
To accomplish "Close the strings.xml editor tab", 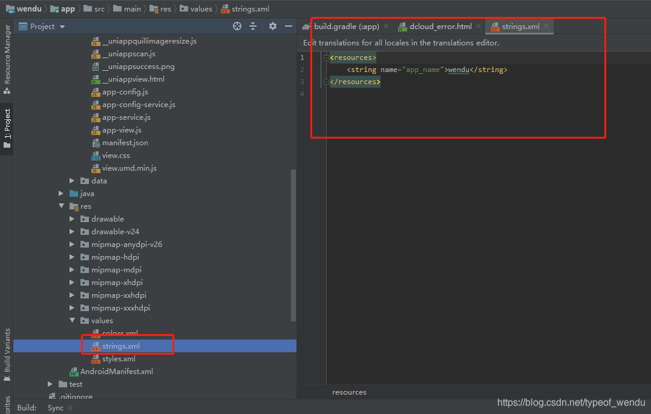I will tap(546, 26).
